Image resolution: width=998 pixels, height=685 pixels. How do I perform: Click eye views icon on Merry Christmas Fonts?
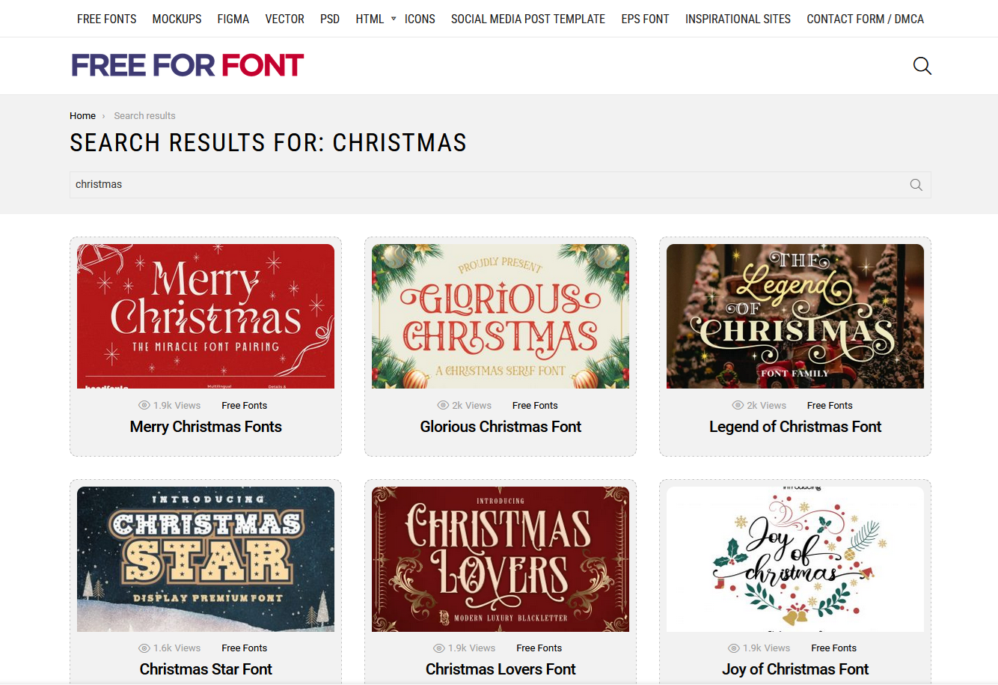(x=144, y=406)
